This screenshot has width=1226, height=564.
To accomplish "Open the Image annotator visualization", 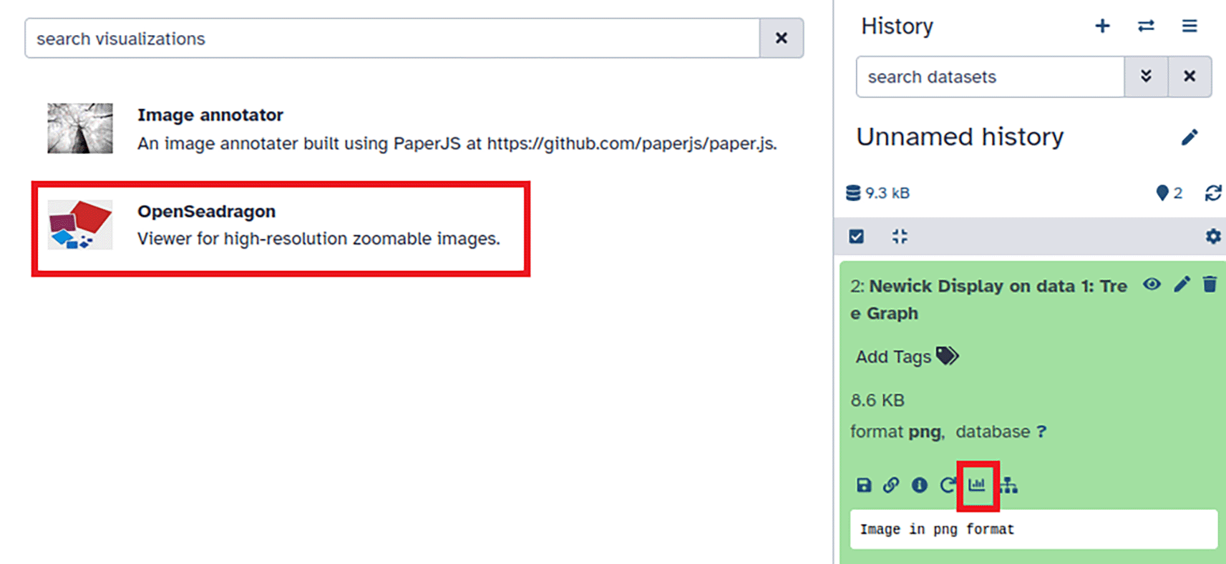I will click(x=210, y=114).
